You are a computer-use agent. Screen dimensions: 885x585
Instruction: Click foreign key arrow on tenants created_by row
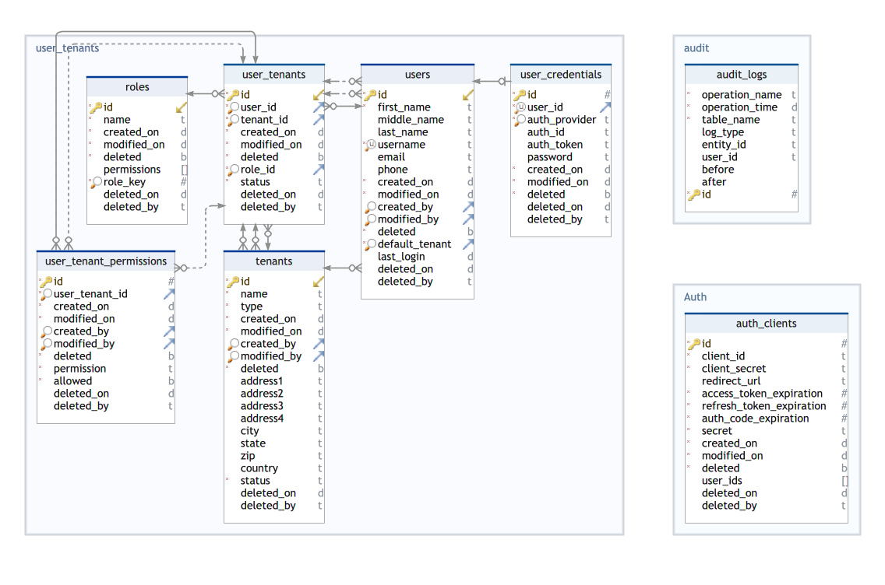[319, 343]
